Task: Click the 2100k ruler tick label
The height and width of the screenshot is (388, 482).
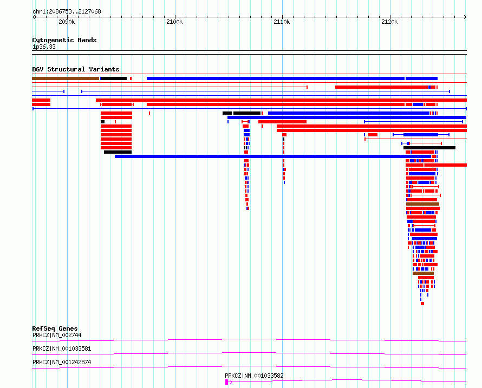Action: (x=174, y=22)
